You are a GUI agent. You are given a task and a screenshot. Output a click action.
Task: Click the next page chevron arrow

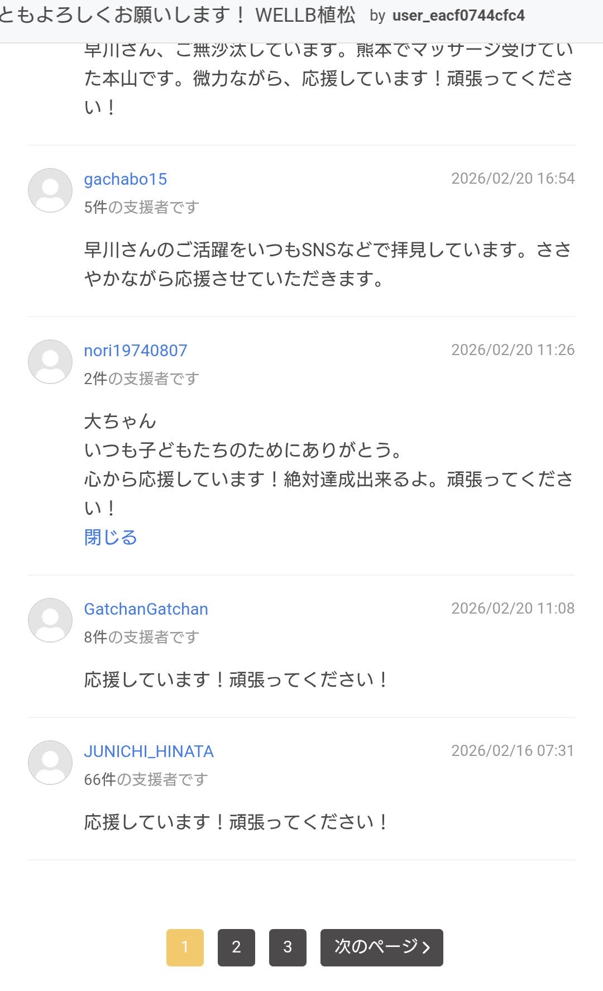coord(427,947)
